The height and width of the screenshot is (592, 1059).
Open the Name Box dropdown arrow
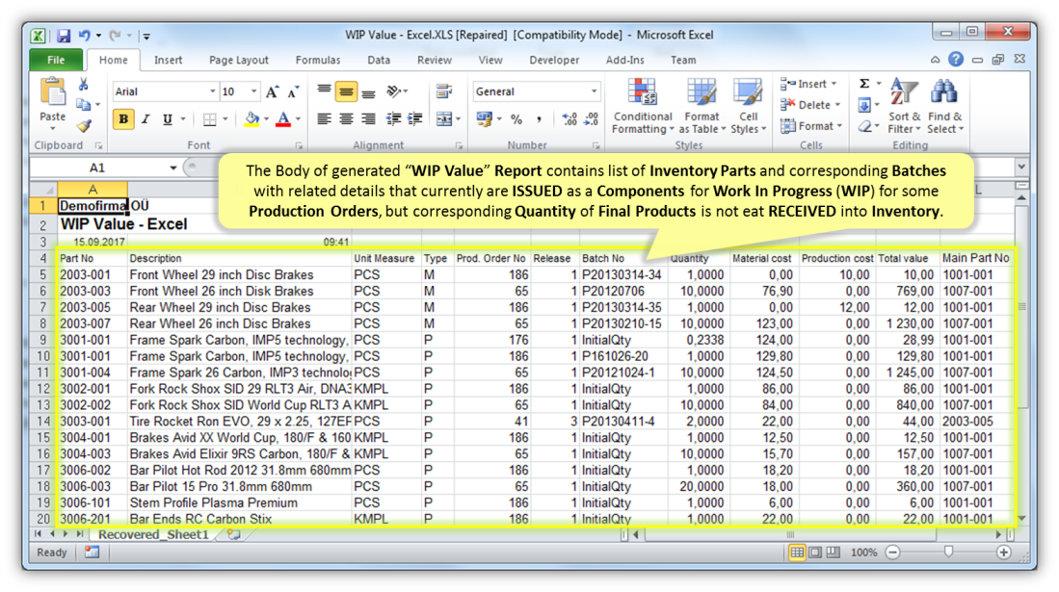[x=172, y=167]
